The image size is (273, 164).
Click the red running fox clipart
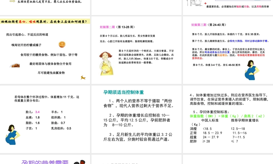84,78
